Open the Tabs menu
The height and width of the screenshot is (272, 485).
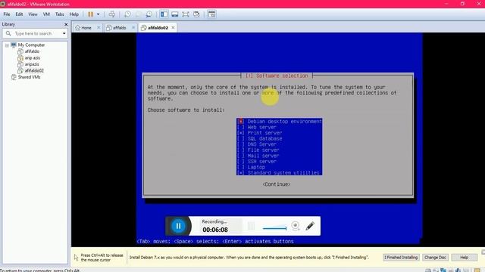(x=60, y=14)
